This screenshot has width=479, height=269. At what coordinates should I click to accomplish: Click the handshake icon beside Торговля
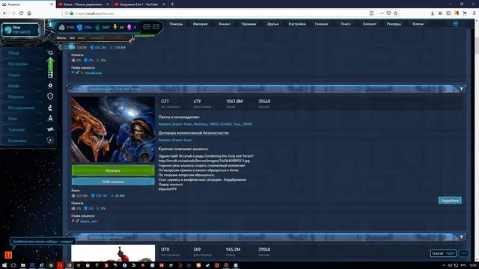50,129
